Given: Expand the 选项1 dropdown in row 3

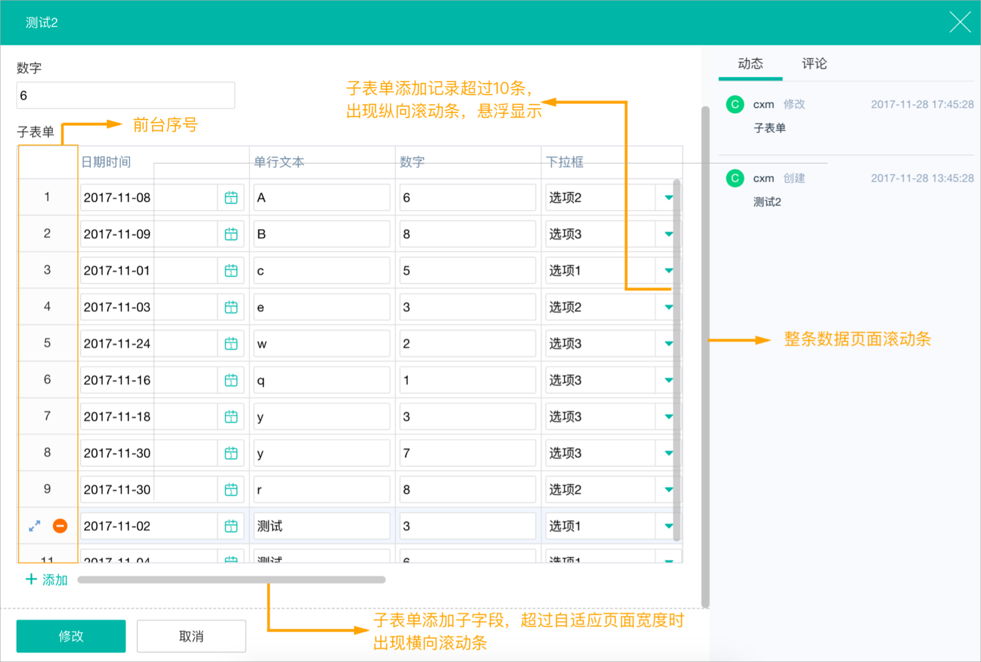Looking at the screenshot, I should pos(668,271).
